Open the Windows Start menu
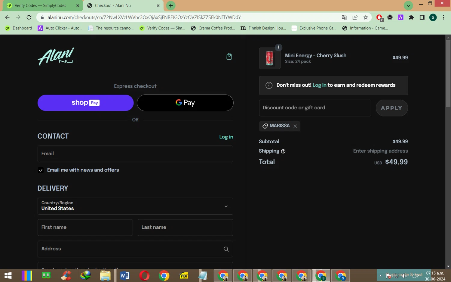The width and height of the screenshot is (451, 282). click(8, 275)
